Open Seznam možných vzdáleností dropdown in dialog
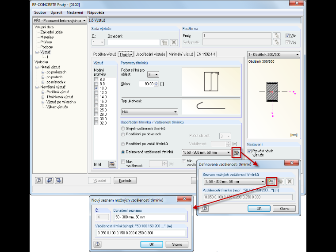This screenshot has width=336, height=252. (234, 182)
